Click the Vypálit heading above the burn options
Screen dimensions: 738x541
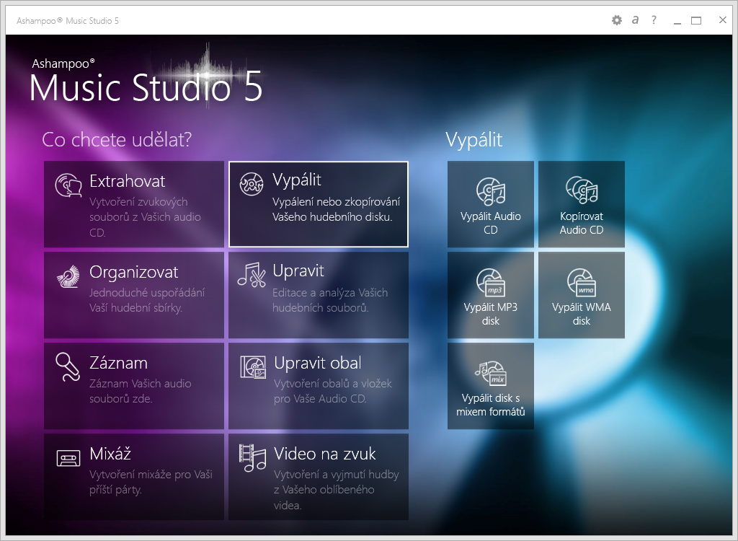pyautogui.click(x=474, y=140)
